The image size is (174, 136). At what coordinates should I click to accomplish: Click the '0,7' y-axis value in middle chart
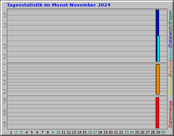[4, 73]
